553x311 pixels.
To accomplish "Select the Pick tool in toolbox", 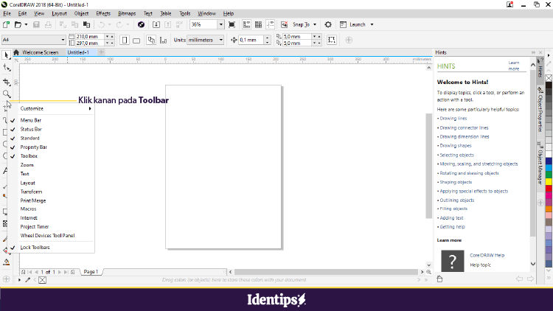I will click(7, 55).
